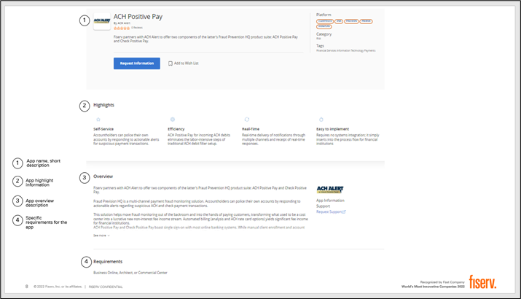Viewport: 521px width, 299px height.
Task: Click the 'Tags' label
Action: [x=320, y=46]
